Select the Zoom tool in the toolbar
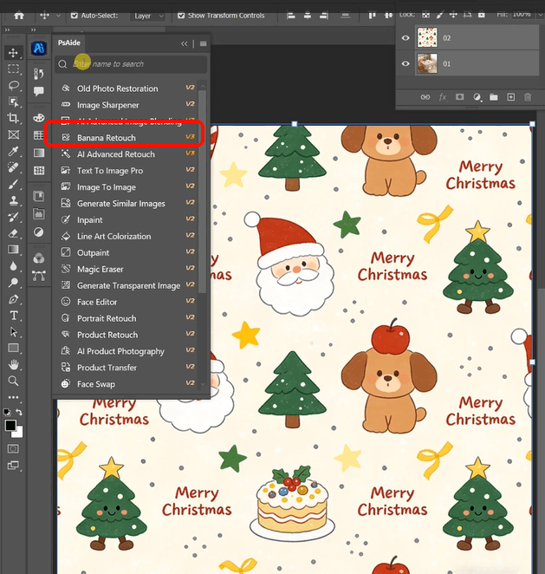Viewport: 545px width, 574px height. pos(13,381)
